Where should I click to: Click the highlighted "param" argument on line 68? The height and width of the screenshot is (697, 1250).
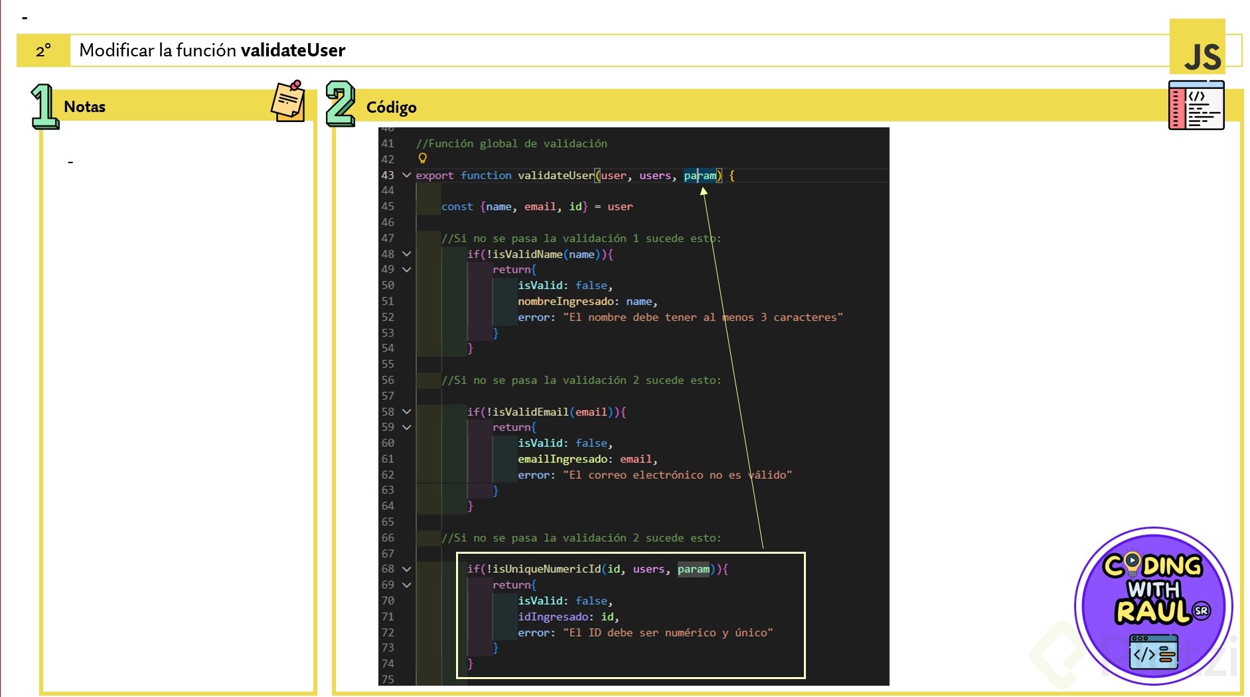click(x=694, y=570)
